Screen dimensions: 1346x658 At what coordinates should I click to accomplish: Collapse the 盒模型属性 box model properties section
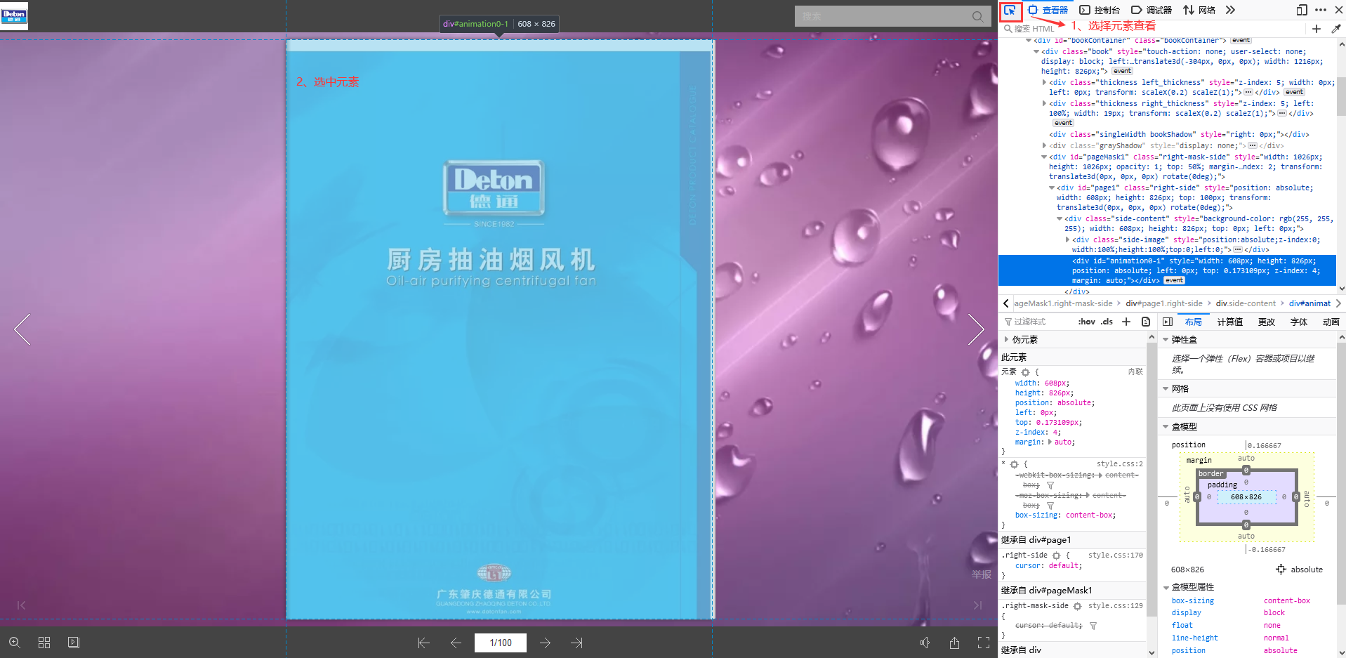[1166, 587]
